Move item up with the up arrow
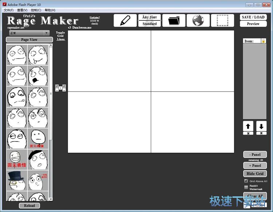The height and width of the screenshot is (212, 273). (x=248, y=126)
